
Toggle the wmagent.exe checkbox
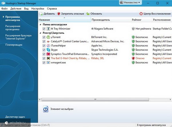44,63
